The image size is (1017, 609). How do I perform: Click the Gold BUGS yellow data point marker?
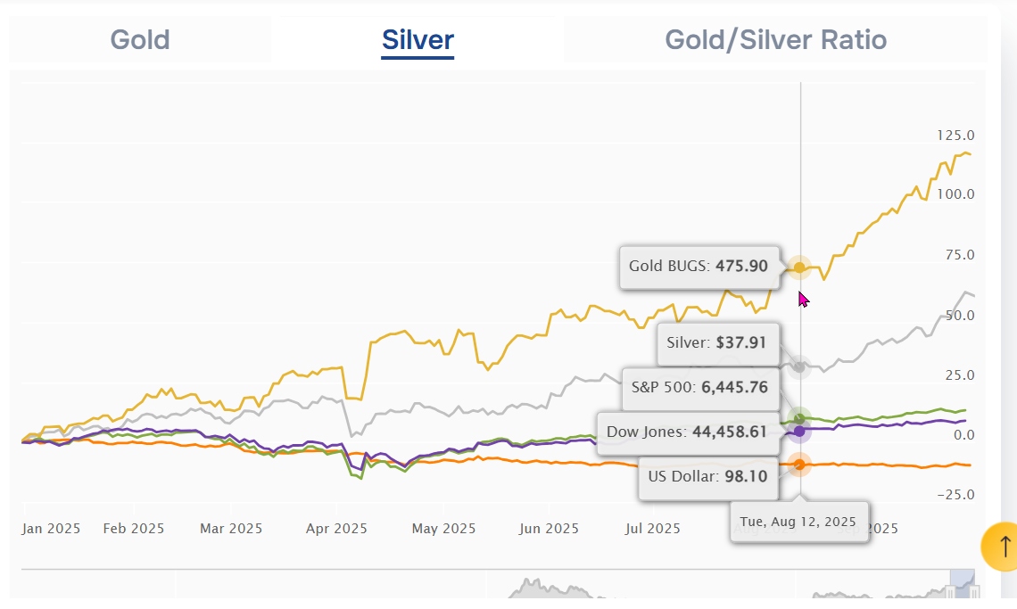click(799, 267)
